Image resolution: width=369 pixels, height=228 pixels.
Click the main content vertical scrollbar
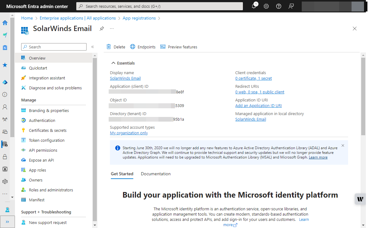363,96
